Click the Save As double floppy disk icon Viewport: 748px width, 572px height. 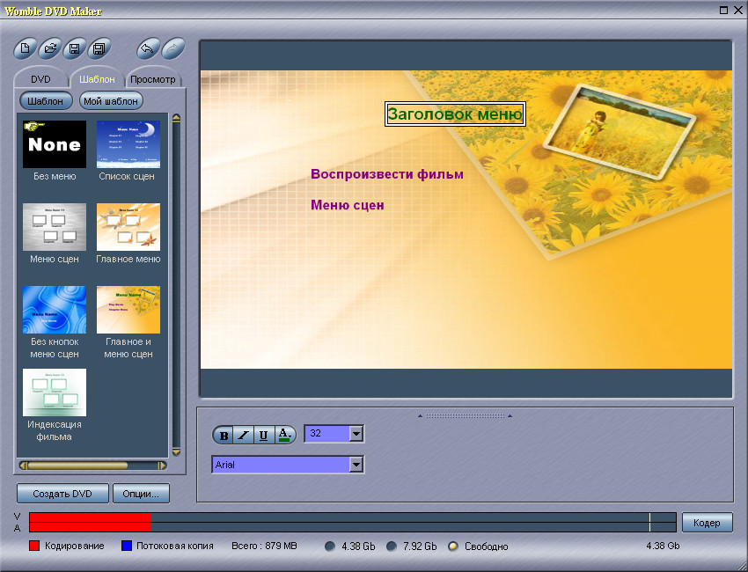point(99,48)
